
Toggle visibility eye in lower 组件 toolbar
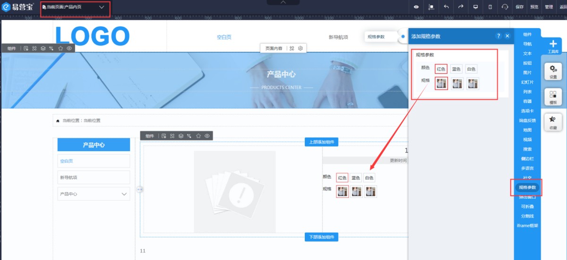207,136
